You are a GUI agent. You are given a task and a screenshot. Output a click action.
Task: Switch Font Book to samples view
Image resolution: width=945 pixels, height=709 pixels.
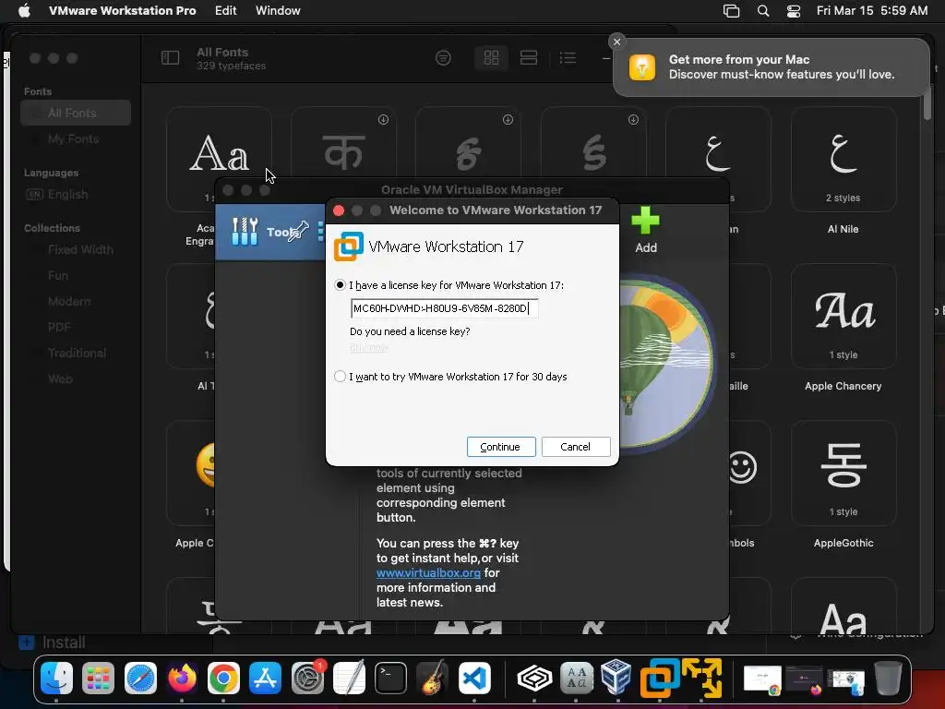pyautogui.click(x=529, y=58)
